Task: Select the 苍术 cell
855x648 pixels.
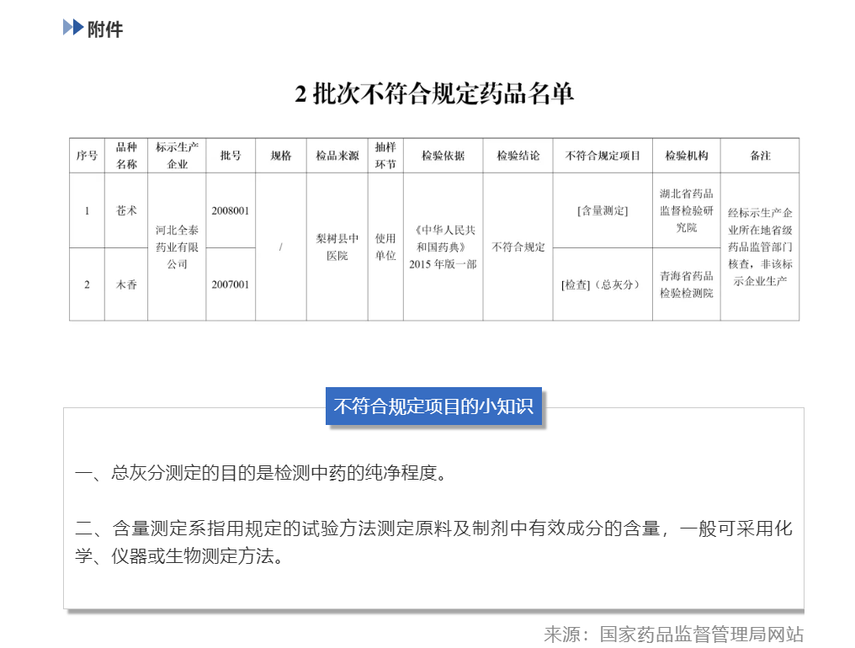Action: tap(126, 210)
